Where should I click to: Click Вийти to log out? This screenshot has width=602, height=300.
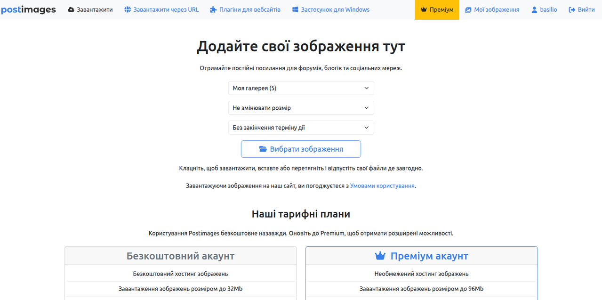click(582, 9)
